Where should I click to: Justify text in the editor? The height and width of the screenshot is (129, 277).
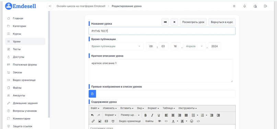(186, 115)
